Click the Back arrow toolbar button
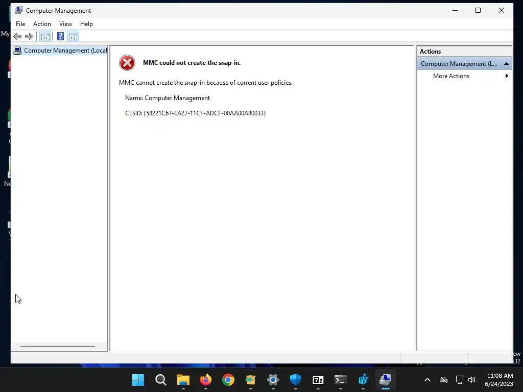Screen dimensions: 523x392 click(x=17, y=36)
